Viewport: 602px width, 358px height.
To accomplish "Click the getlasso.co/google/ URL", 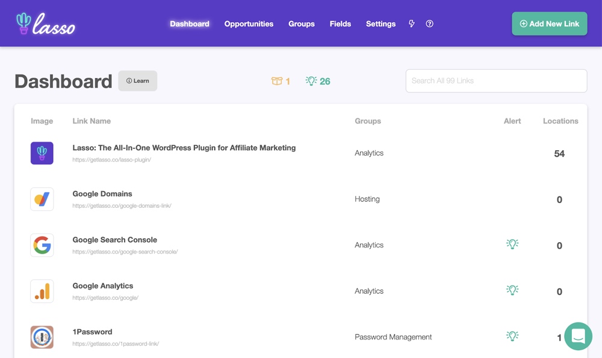I will 105,297.
